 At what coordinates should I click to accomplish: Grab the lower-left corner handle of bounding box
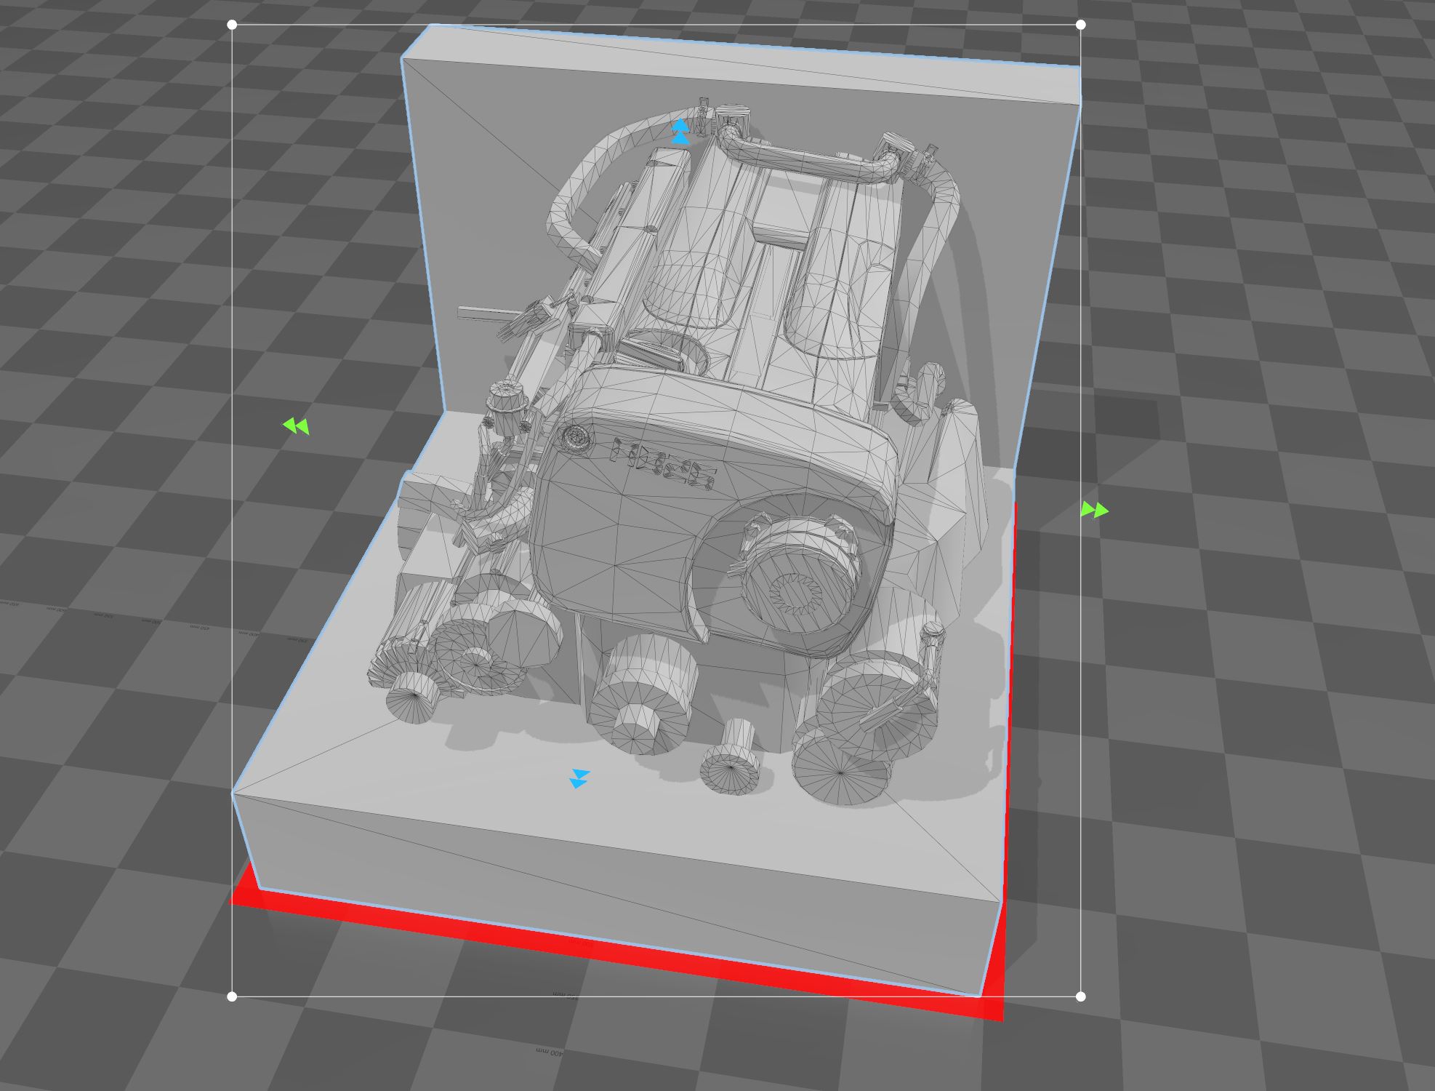point(232,996)
